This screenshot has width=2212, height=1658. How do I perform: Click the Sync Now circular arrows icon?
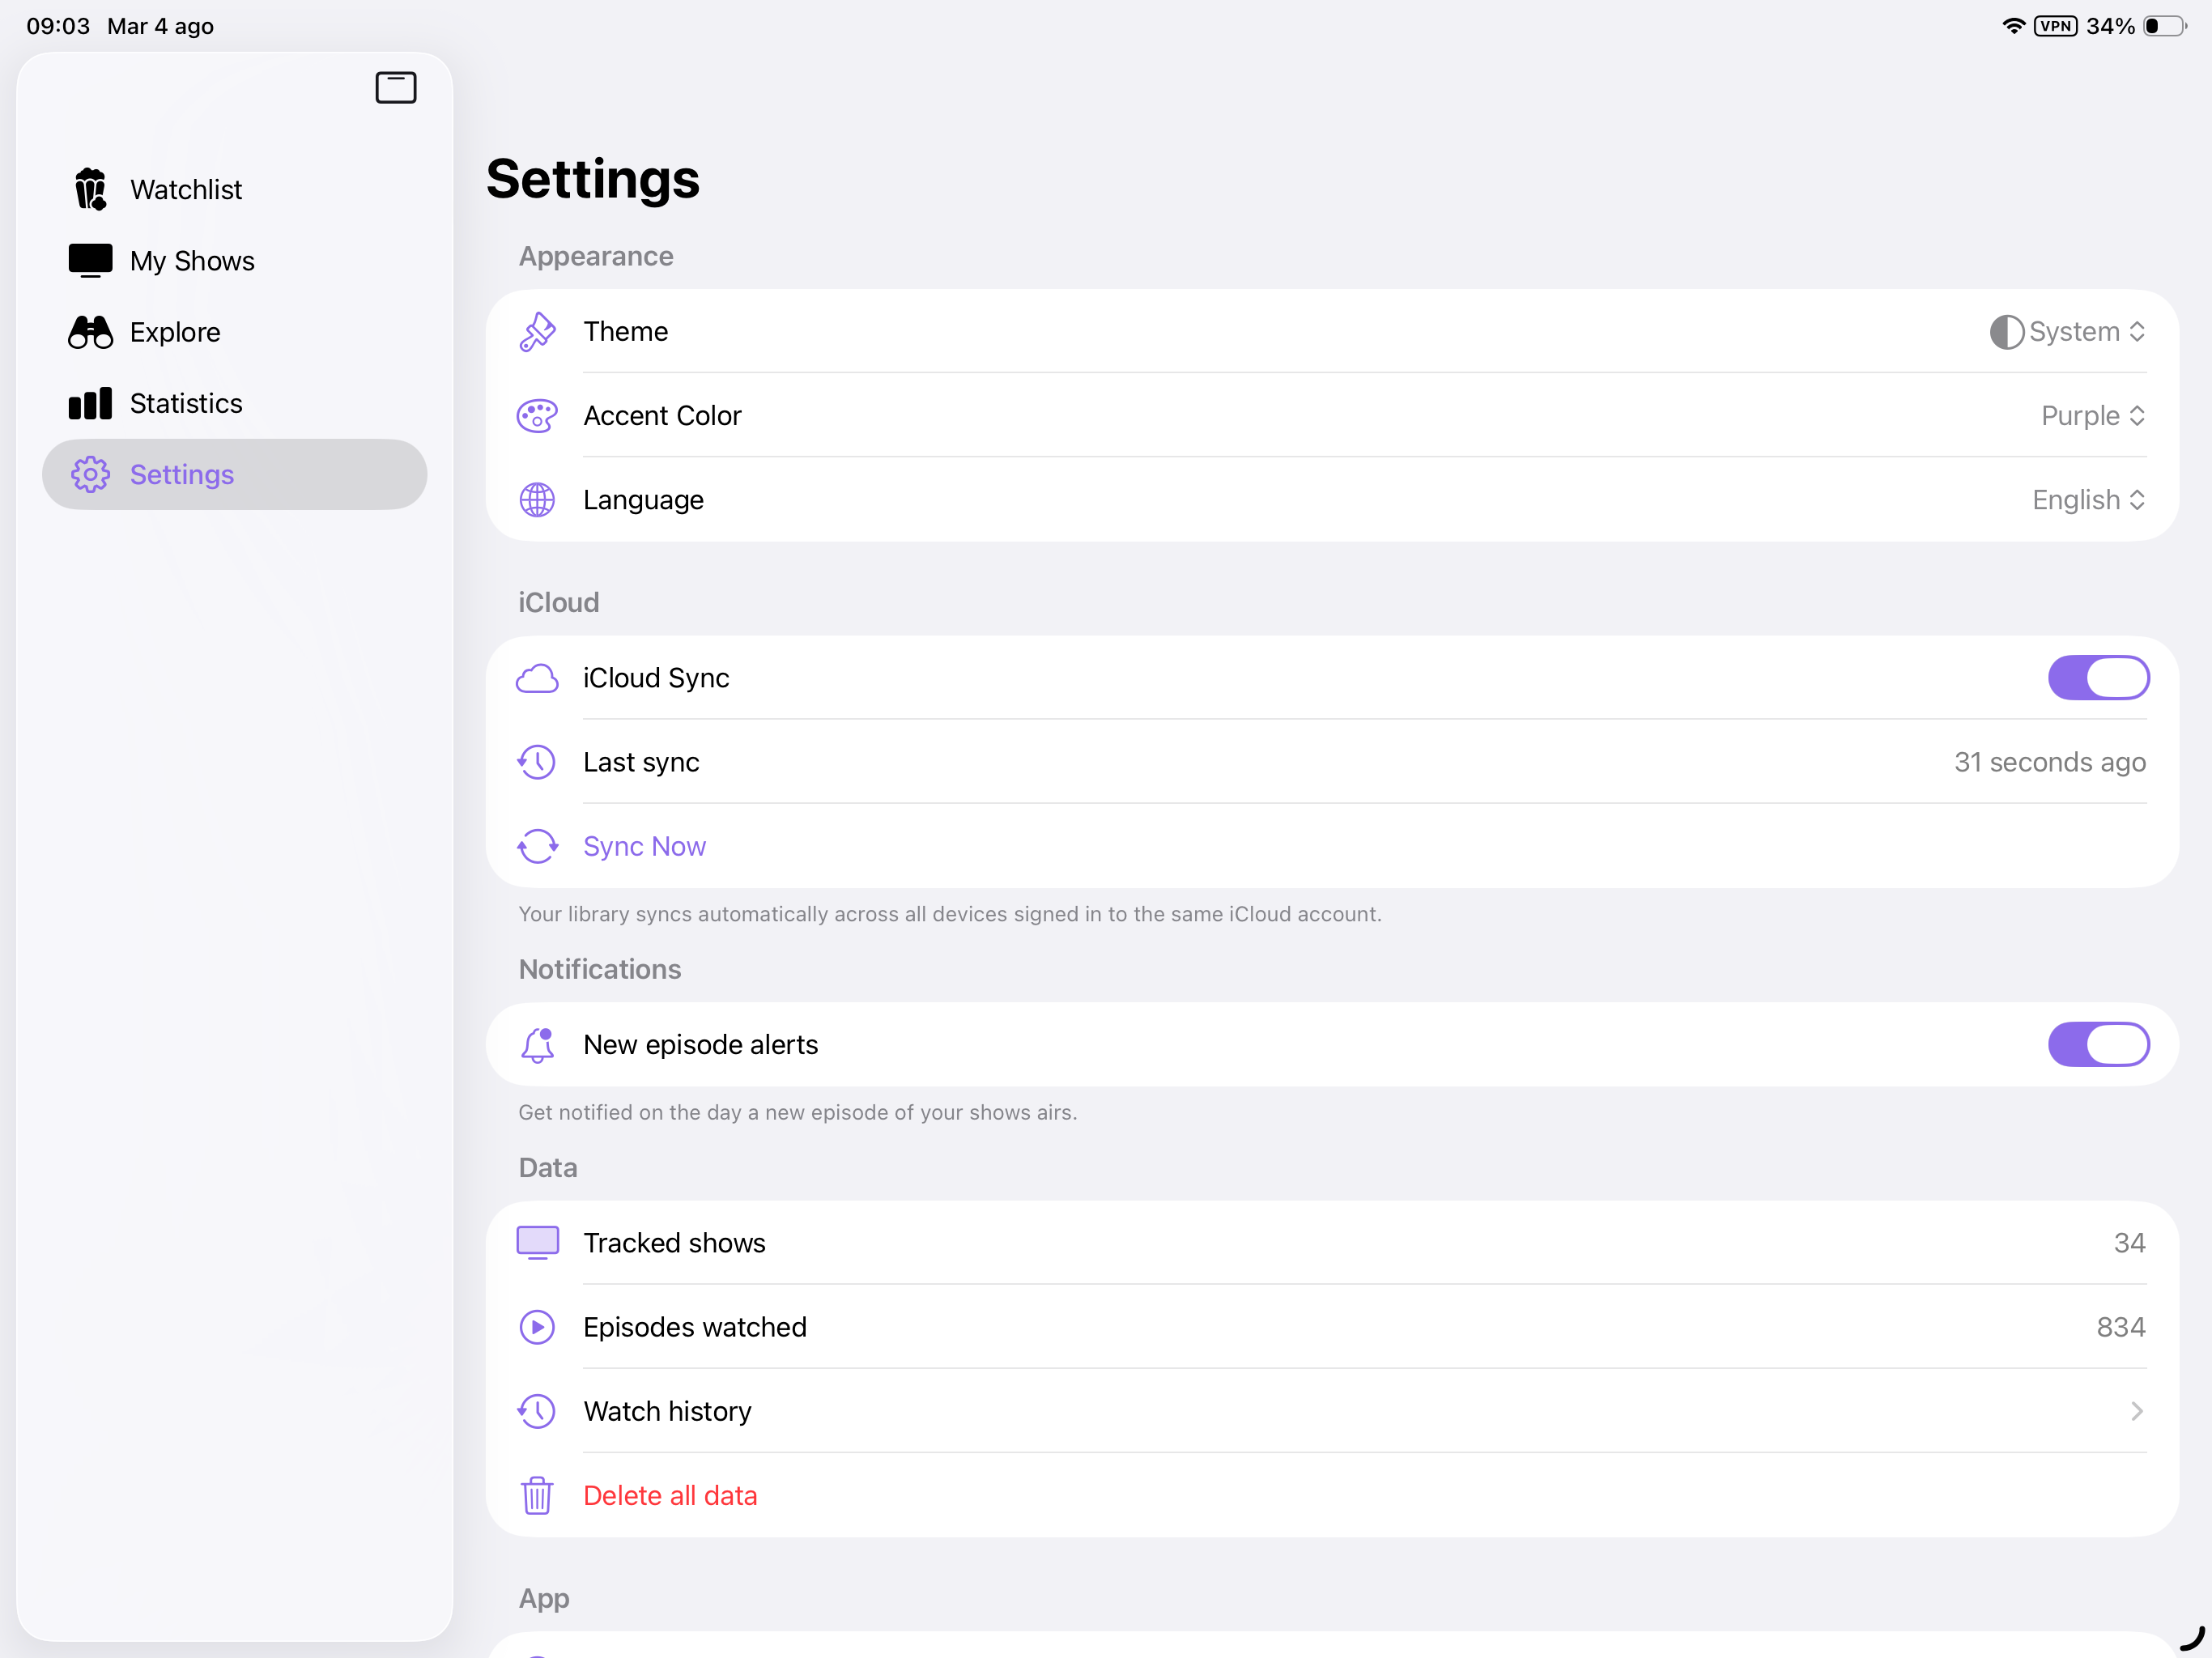pyautogui.click(x=537, y=846)
